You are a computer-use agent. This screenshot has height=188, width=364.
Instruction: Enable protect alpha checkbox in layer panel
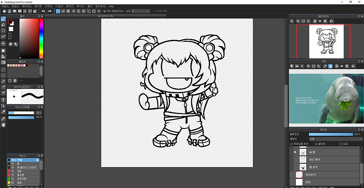(x=292, y=144)
